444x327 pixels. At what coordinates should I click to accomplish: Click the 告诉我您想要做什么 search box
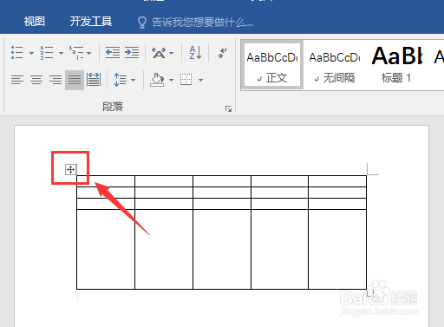point(202,22)
